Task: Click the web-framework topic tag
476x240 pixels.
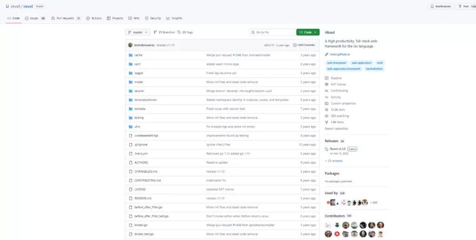Action: [x=336, y=62]
